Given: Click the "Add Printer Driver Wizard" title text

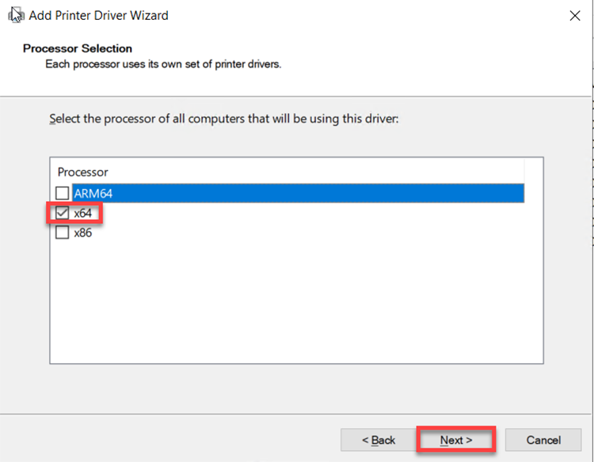Looking at the screenshot, I should click(x=98, y=16).
